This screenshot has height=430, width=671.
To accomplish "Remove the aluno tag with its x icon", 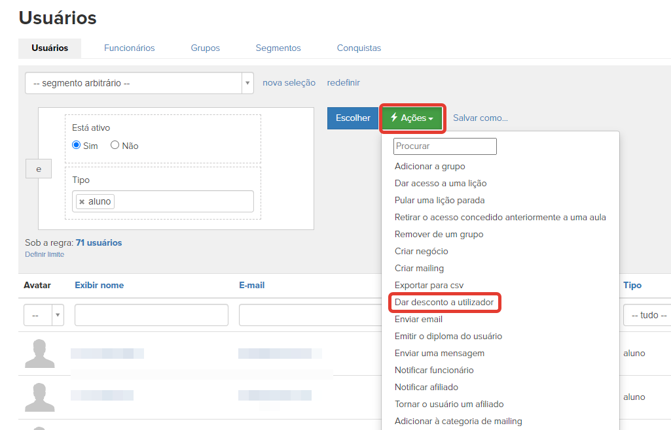I will coord(82,201).
